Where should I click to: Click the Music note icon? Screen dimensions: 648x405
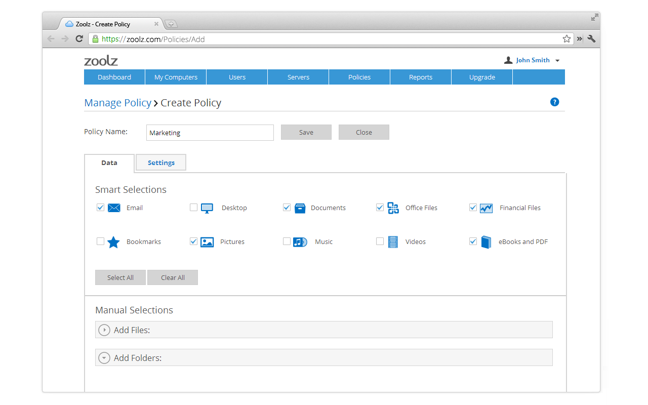[x=300, y=242]
